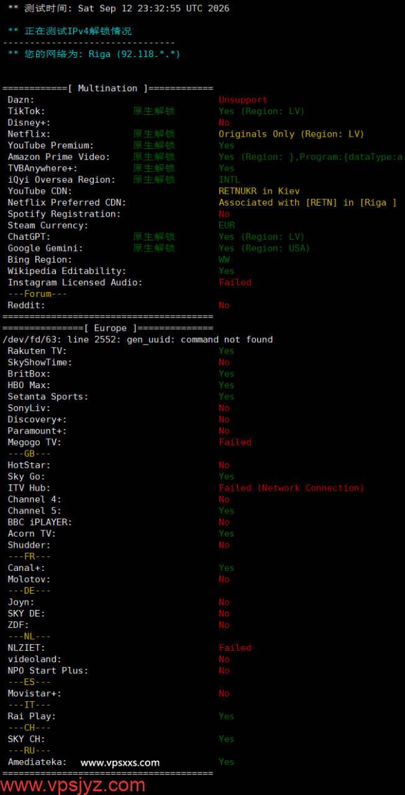
Task: Click the 'Shudder:' label
Action: point(29,545)
